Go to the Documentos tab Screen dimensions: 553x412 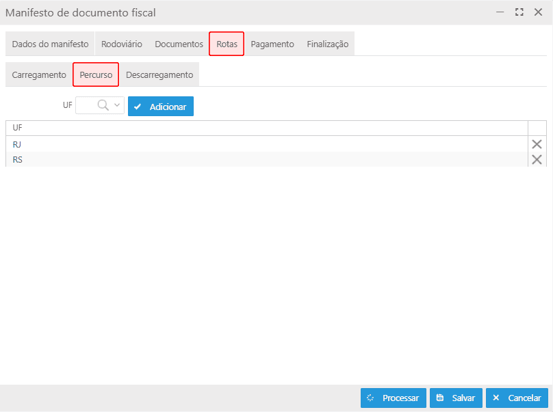[179, 44]
